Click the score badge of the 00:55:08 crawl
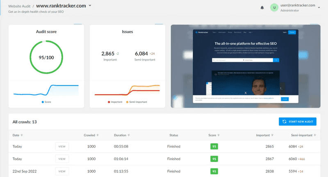The image size is (328, 177). [214, 147]
